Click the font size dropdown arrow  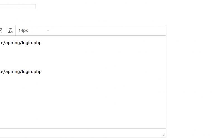pyautogui.click(x=48, y=30)
